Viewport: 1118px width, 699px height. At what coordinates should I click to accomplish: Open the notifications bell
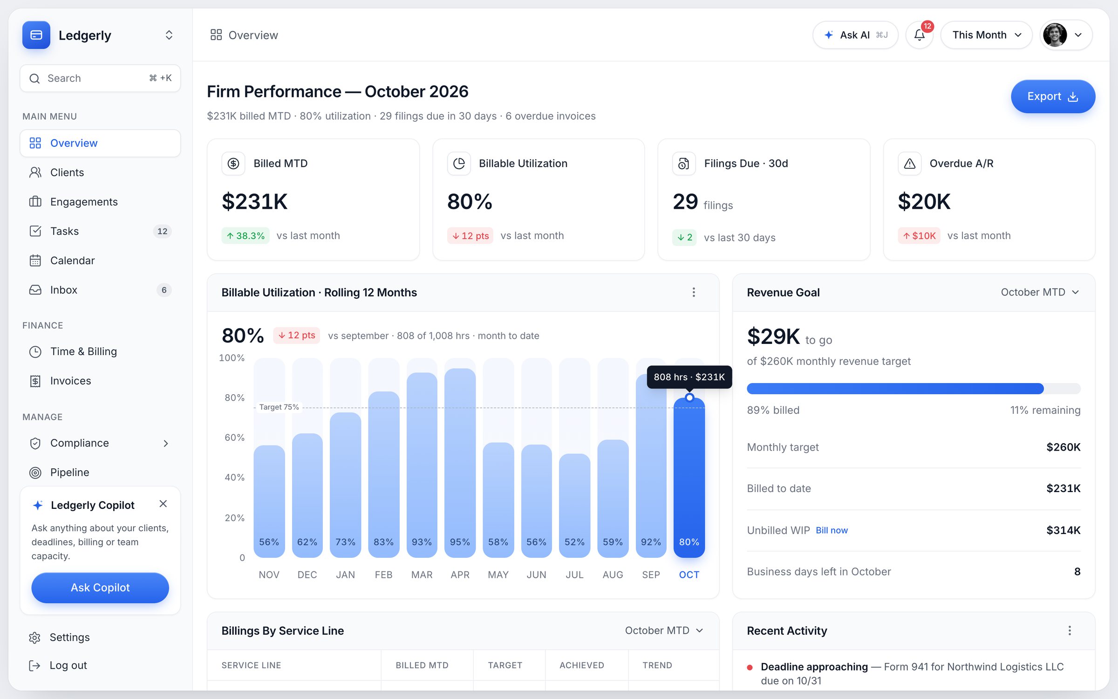click(x=919, y=35)
